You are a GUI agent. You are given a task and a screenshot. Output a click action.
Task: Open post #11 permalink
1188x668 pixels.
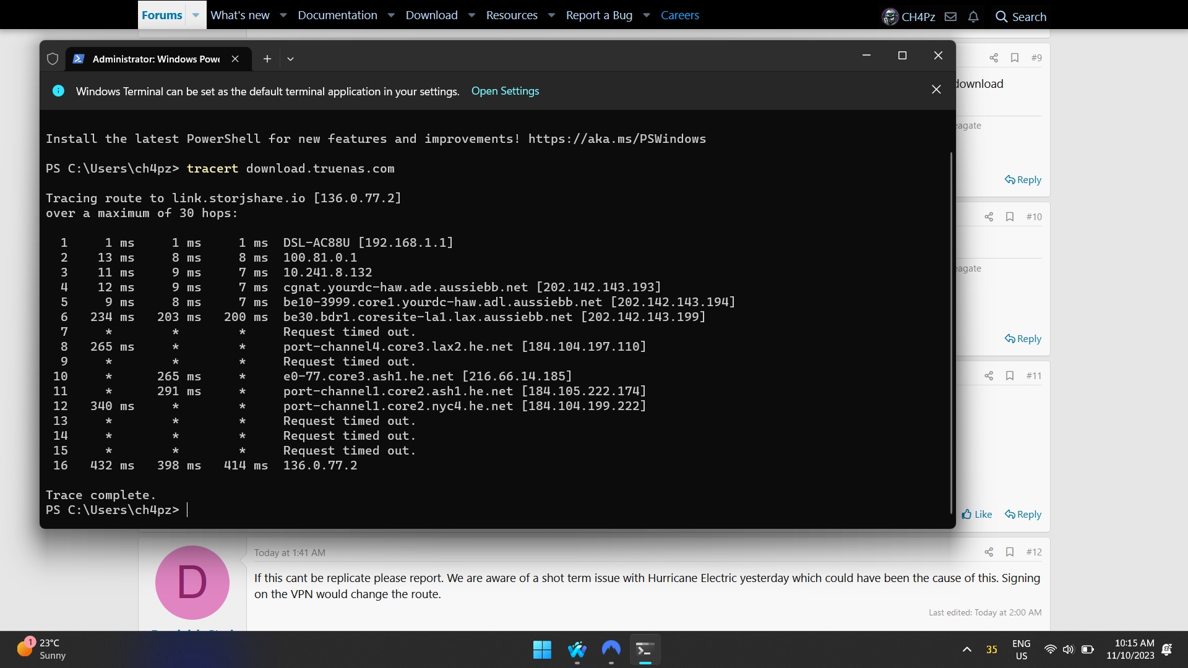point(1034,375)
